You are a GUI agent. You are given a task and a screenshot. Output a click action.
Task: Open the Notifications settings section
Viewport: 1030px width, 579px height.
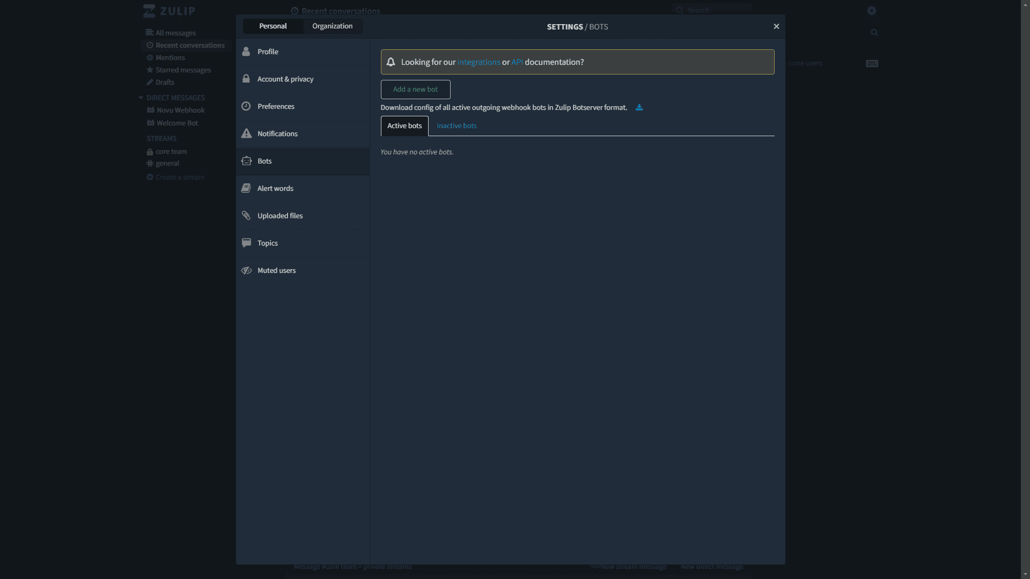point(303,134)
